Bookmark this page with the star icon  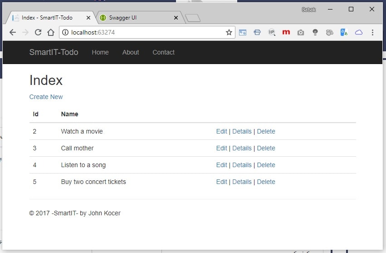(x=229, y=32)
